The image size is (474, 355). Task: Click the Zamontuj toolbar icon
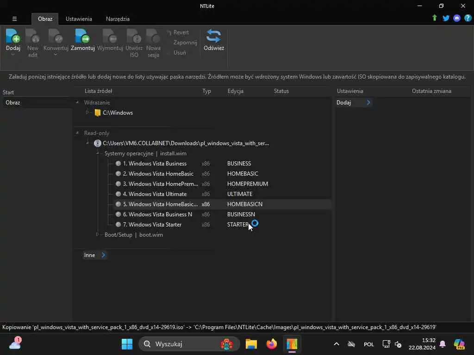point(82,36)
